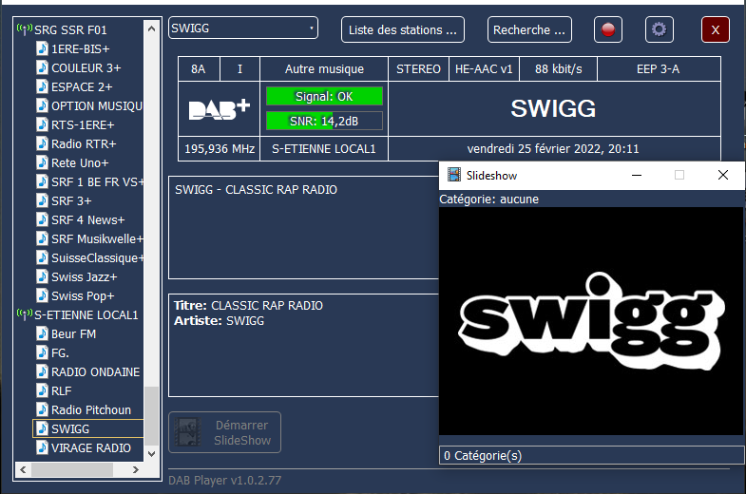Viewport: 746px width, 494px height.
Task: Click the music note icon beside RLF
Action: [x=43, y=390]
